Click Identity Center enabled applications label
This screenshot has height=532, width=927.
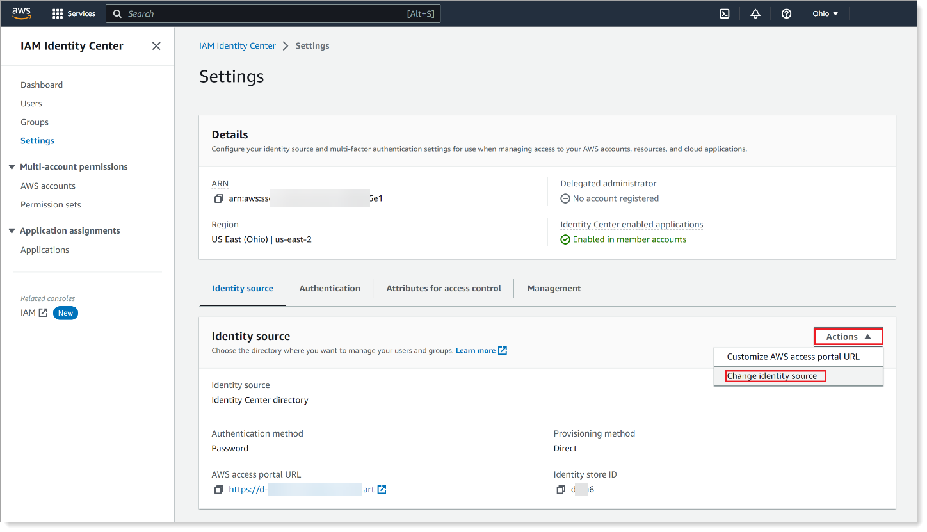pos(632,225)
